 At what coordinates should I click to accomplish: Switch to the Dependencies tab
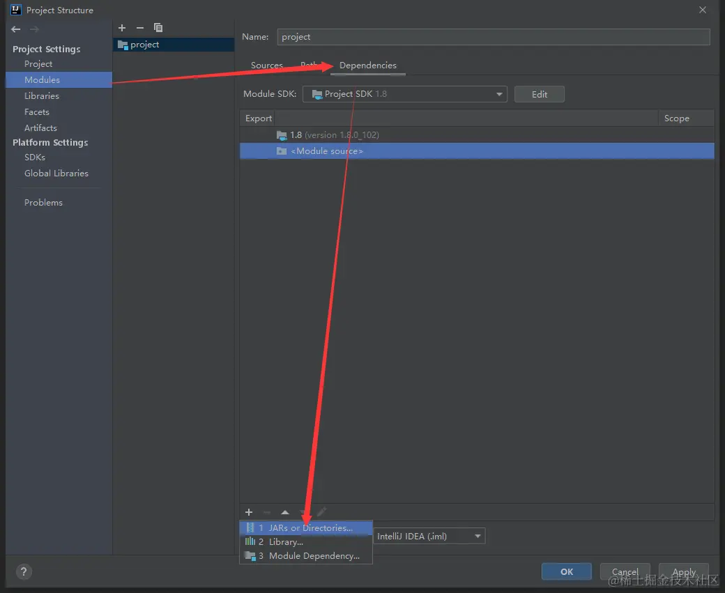pos(368,66)
